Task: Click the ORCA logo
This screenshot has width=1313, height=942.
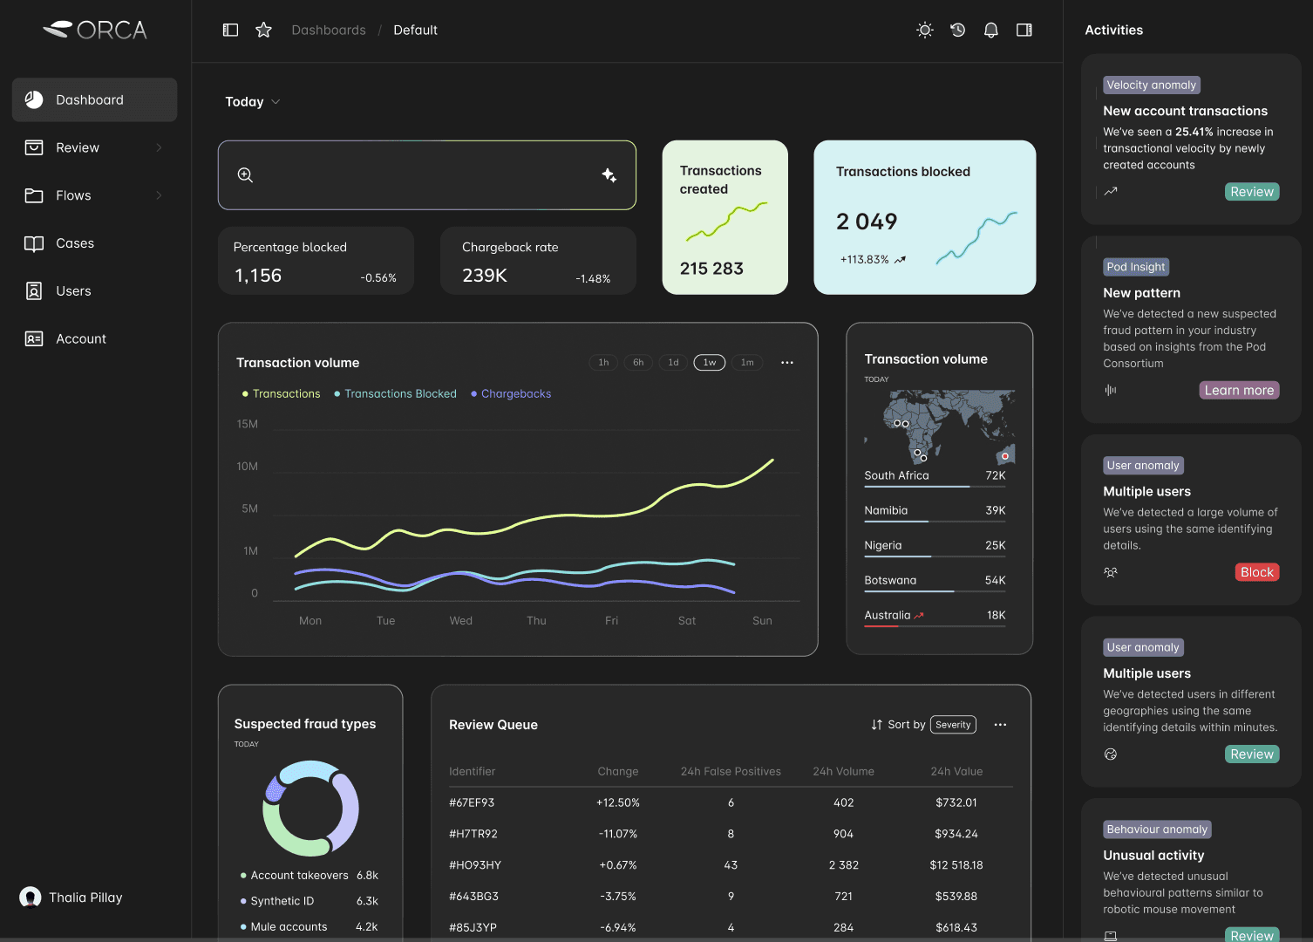Action: coord(94,29)
